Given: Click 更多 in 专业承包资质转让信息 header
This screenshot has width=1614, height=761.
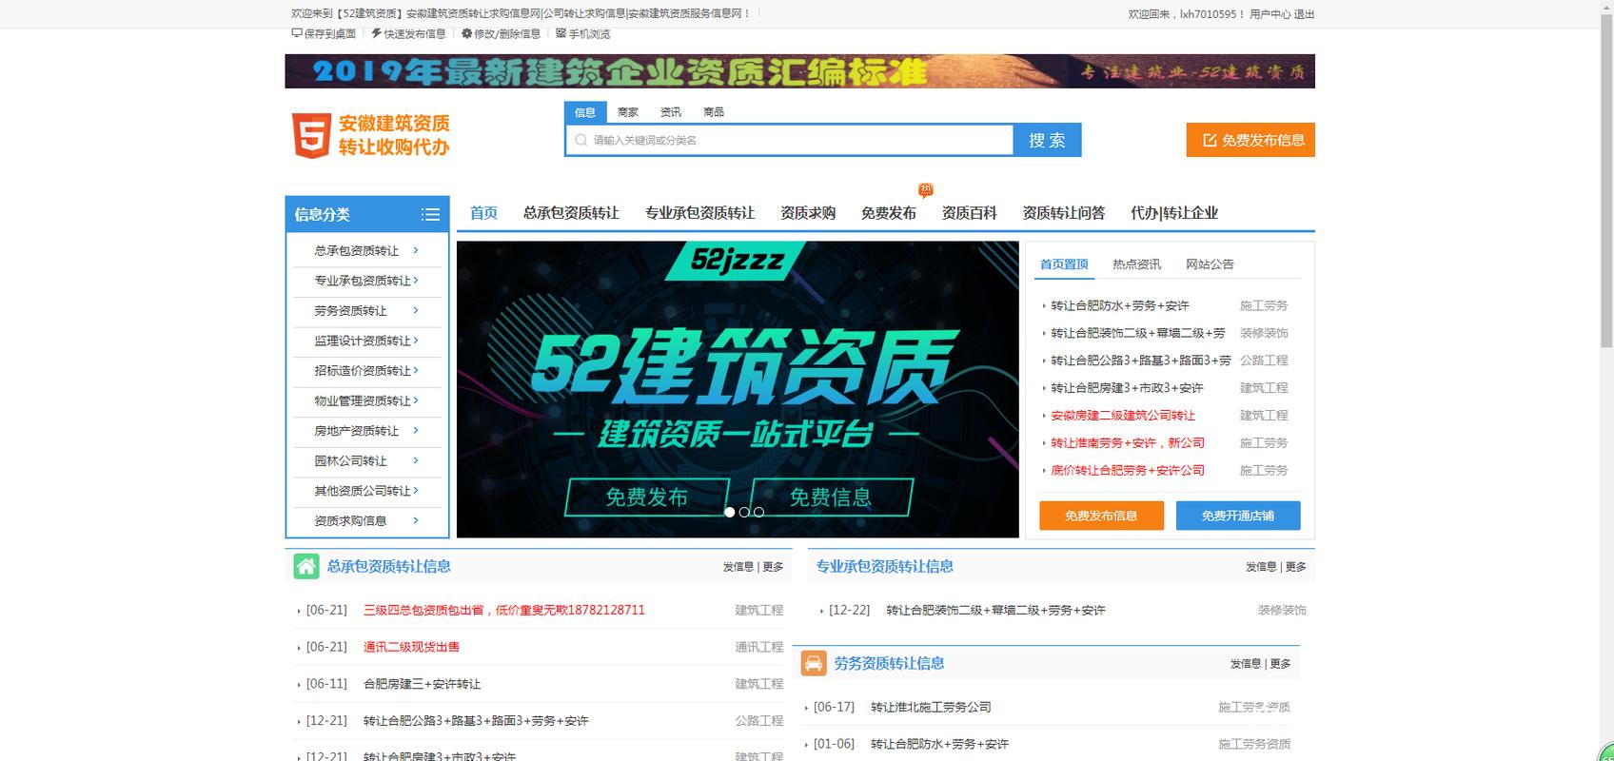Looking at the screenshot, I should [1296, 567].
